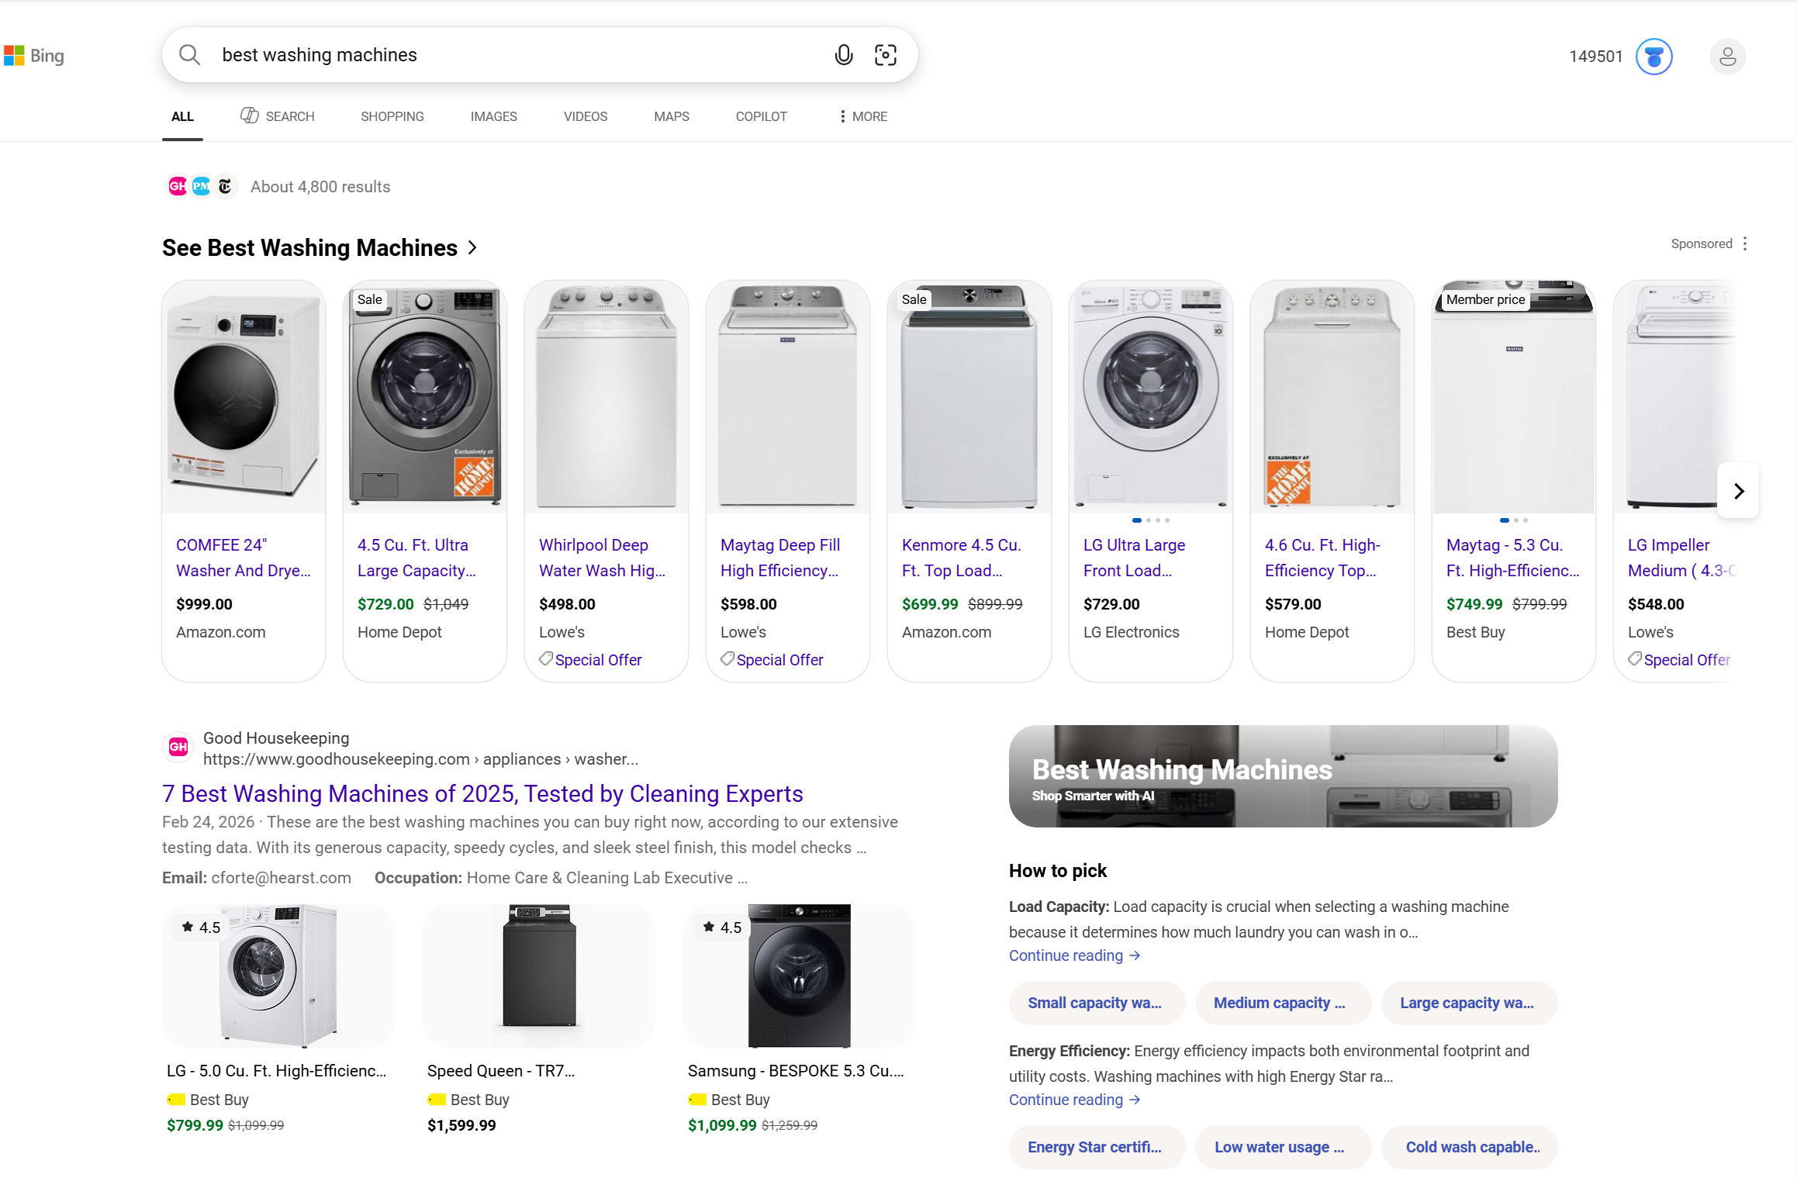The width and height of the screenshot is (1797, 1178).
Task: Click the second carousel dot on Kenmore card
Action: point(1149,520)
